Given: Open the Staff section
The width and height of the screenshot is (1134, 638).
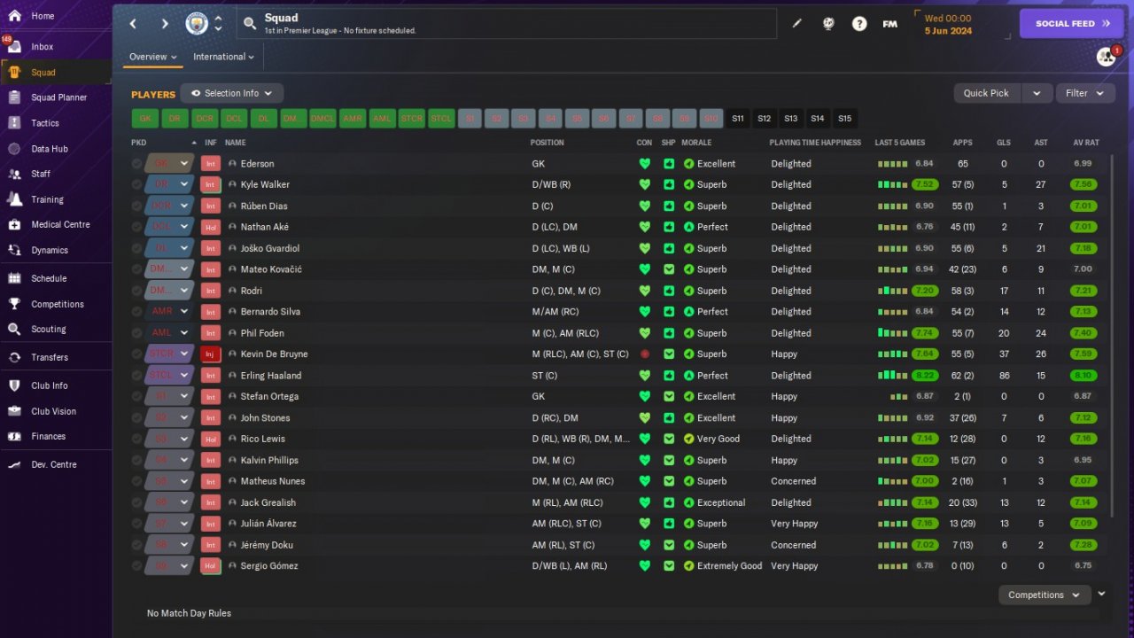Looking at the screenshot, I should [x=41, y=174].
